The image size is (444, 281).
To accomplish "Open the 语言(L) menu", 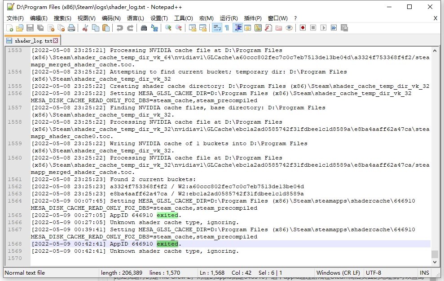I will point(135,18).
